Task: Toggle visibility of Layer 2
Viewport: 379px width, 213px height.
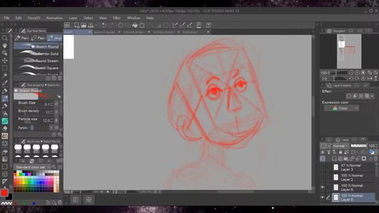Action: coord(322,177)
